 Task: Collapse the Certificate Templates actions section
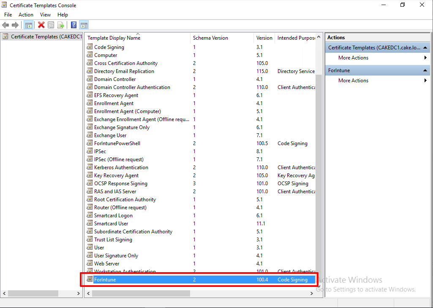(x=425, y=47)
